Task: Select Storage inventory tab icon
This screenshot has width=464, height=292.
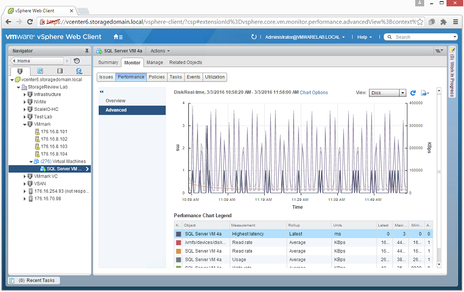Action: (x=60, y=71)
